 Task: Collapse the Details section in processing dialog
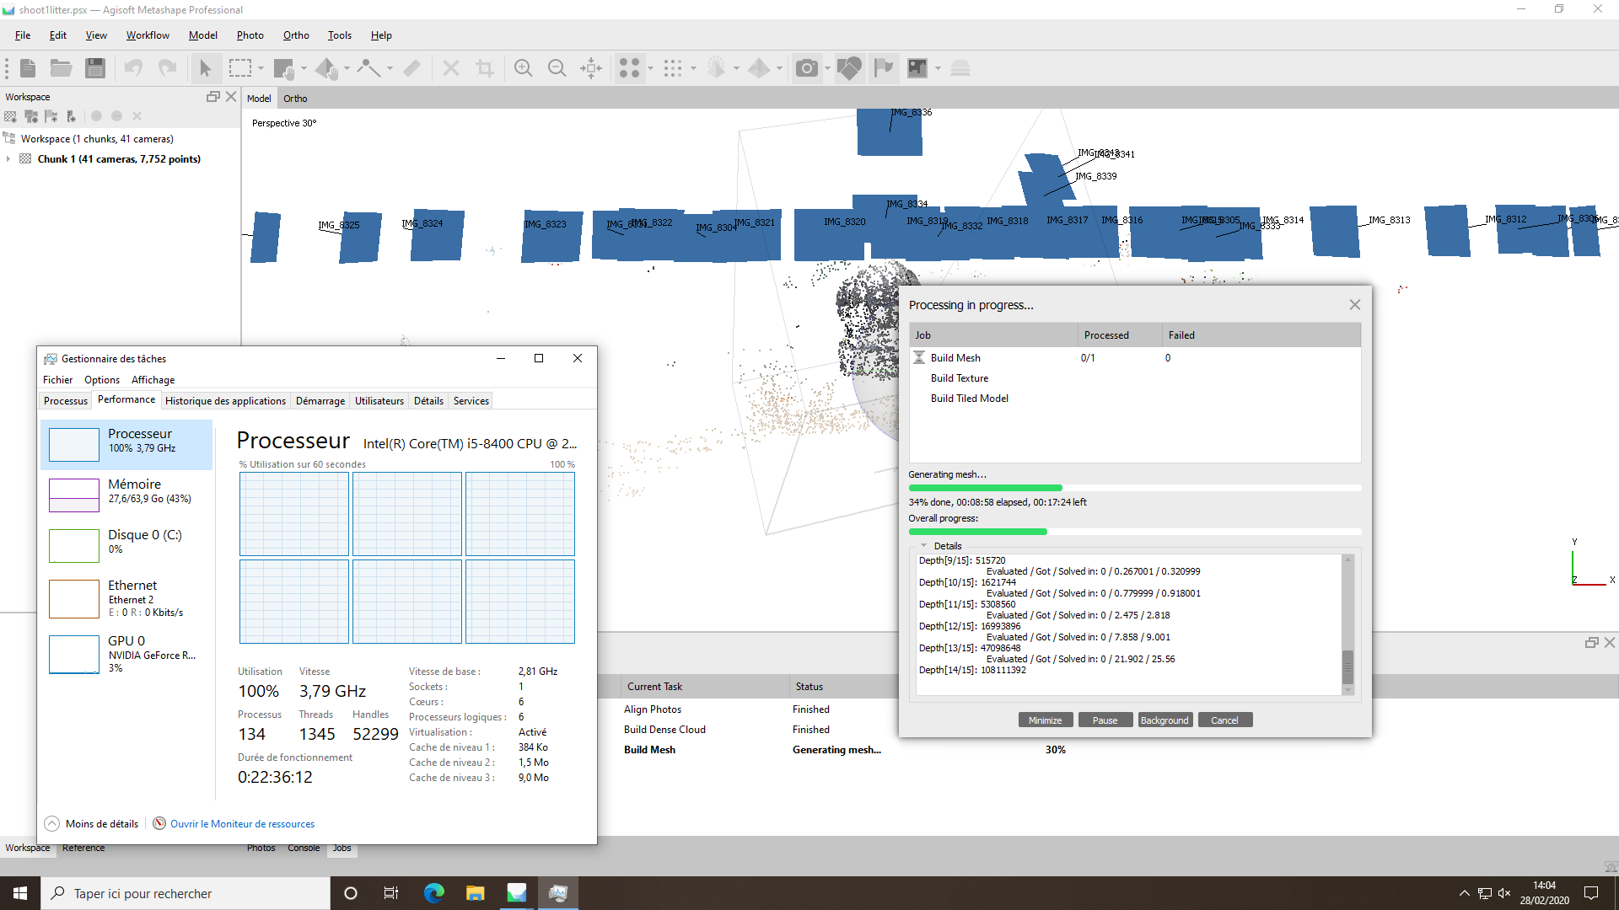(924, 546)
